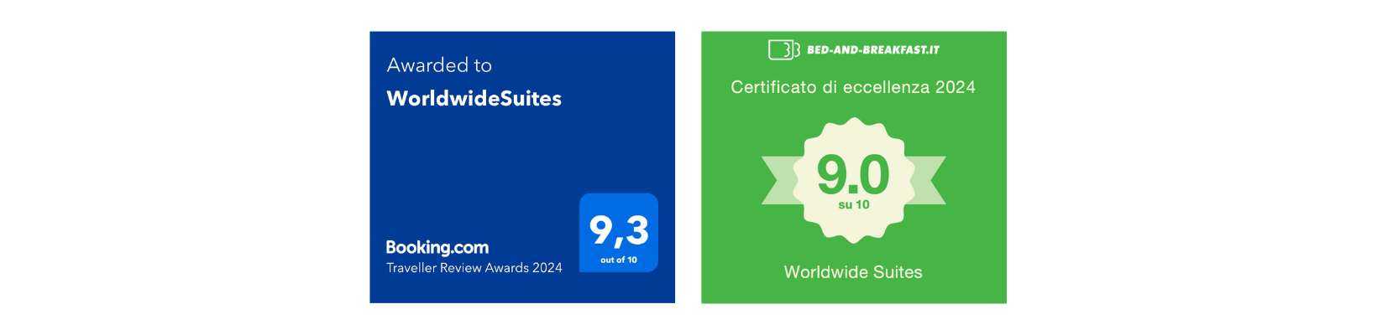This screenshot has width=1377, height=335.
Task: Select the 9.0 rosette ribbon badge
Action: 854,180
